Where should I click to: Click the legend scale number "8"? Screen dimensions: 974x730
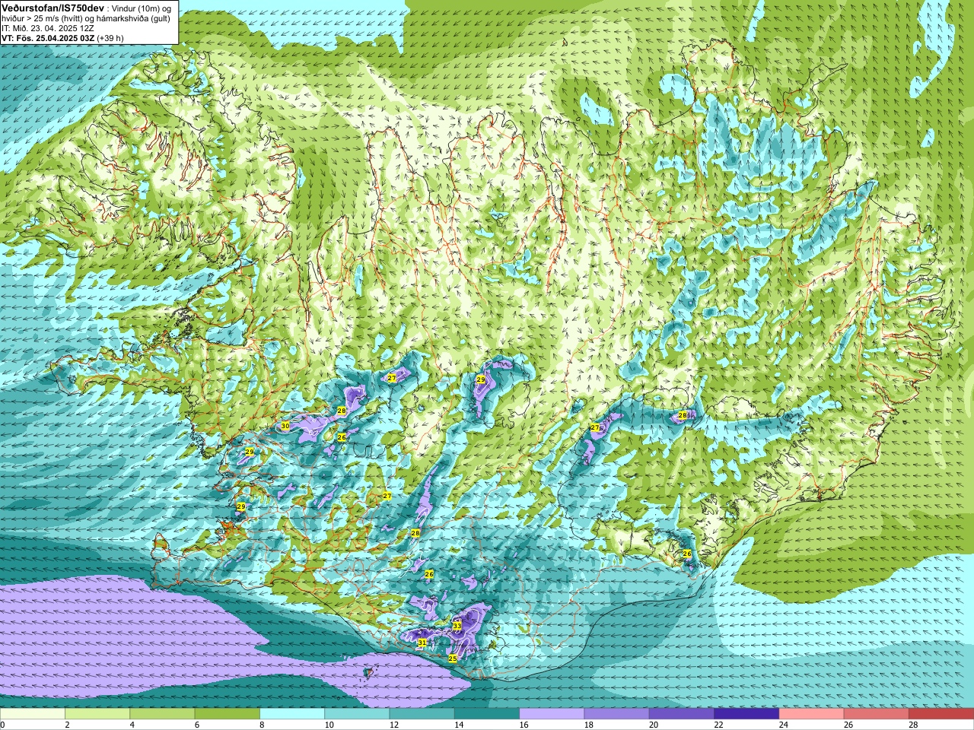pos(263,725)
